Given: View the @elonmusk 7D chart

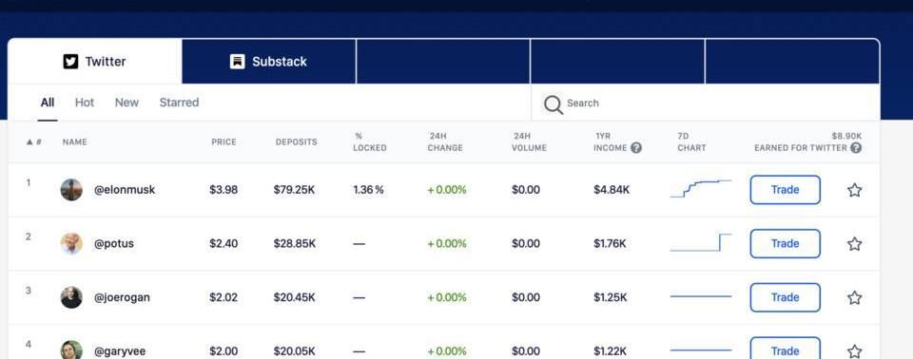Looking at the screenshot, I should click(701, 189).
